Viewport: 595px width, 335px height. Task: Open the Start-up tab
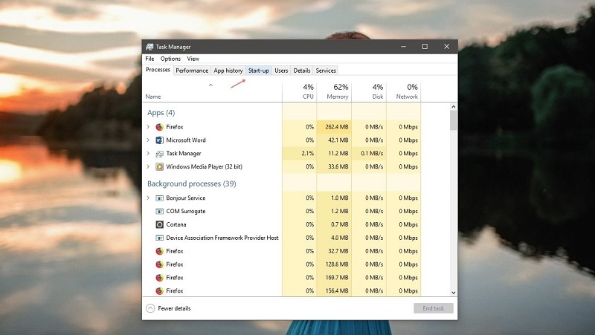click(x=258, y=71)
